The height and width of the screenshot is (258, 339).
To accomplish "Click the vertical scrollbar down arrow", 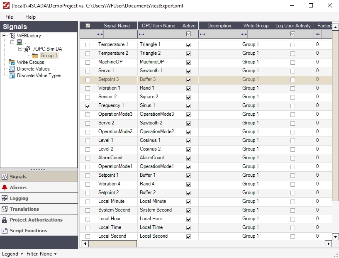I will point(335,236).
